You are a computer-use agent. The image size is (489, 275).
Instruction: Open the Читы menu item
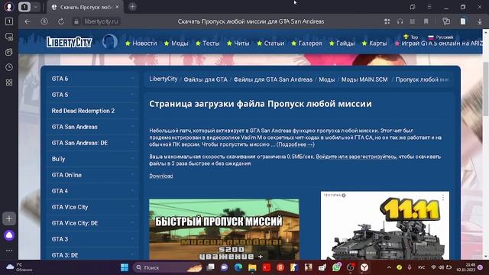click(x=238, y=44)
